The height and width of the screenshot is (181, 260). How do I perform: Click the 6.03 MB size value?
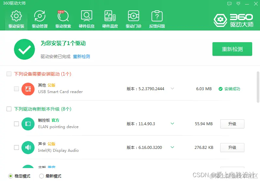pyautogui.click(x=204, y=89)
